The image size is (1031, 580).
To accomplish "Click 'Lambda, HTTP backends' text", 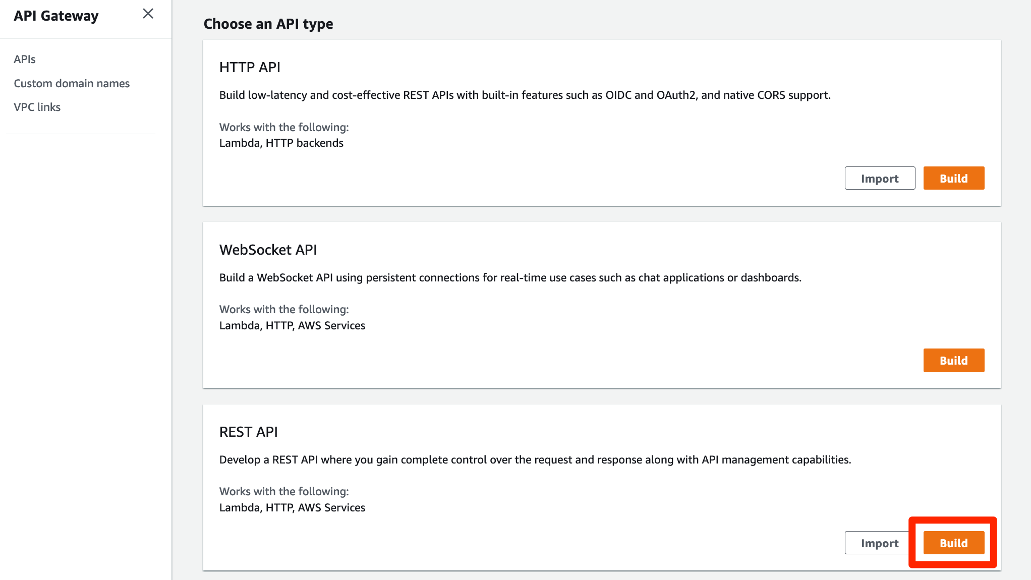I will click(281, 143).
